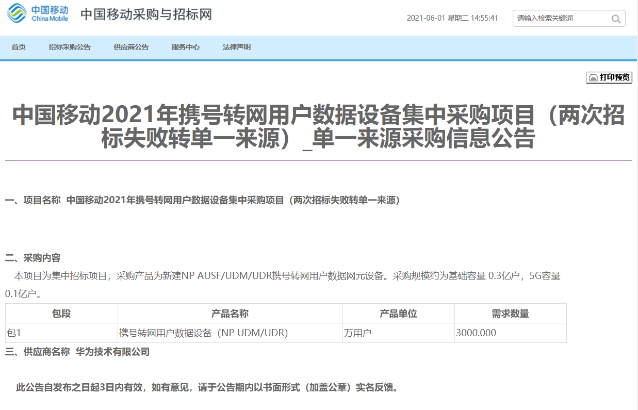Select the 包1 table cell

click(14, 333)
